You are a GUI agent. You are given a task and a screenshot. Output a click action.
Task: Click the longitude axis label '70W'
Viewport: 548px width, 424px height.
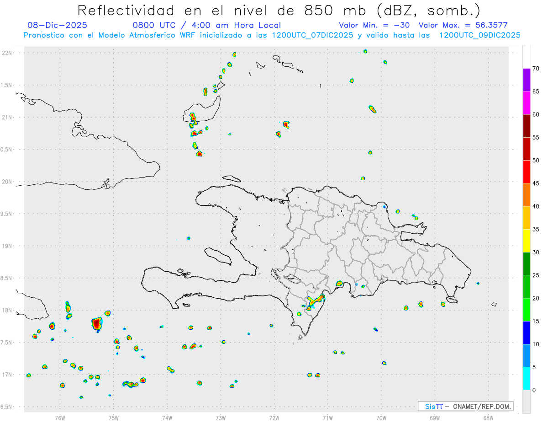tap(381, 418)
